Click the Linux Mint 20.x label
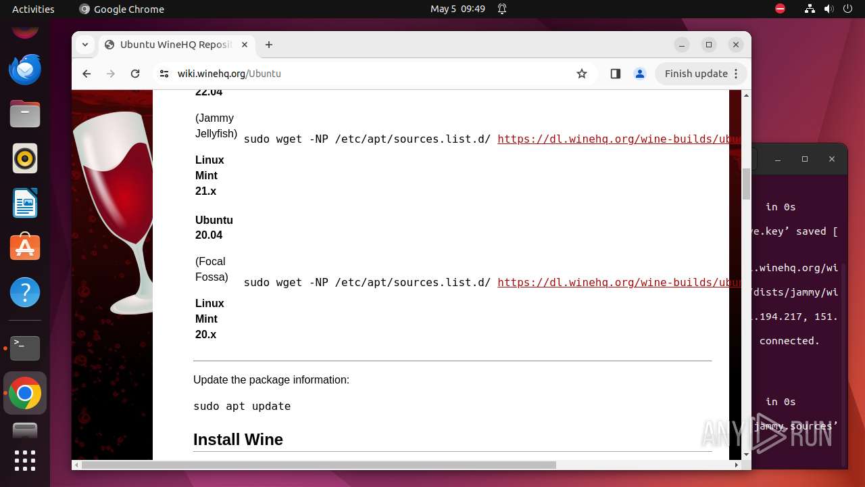This screenshot has height=487, width=865. coord(209,319)
